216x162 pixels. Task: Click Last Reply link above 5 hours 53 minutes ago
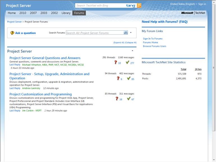[15, 65]
